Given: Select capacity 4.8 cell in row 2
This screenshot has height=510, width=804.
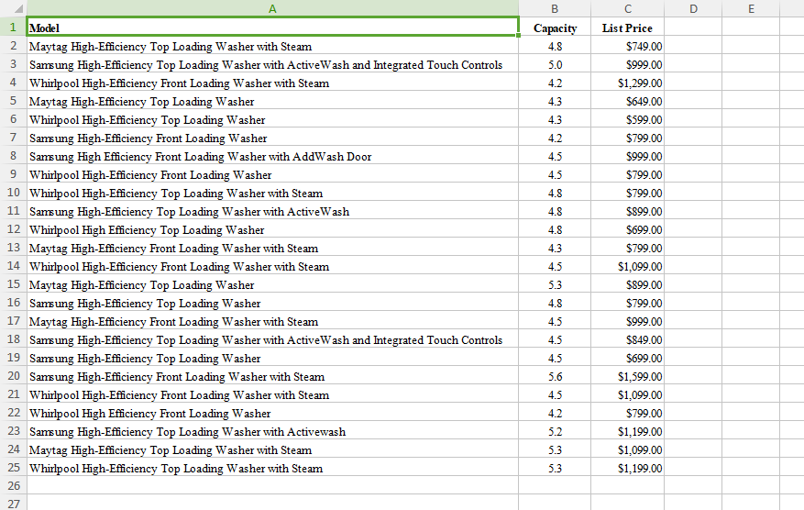Looking at the screenshot, I should click(555, 46).
